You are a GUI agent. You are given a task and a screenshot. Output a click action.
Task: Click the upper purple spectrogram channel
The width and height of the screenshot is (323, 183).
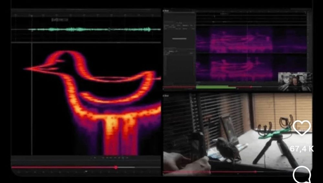pos(251,39)
